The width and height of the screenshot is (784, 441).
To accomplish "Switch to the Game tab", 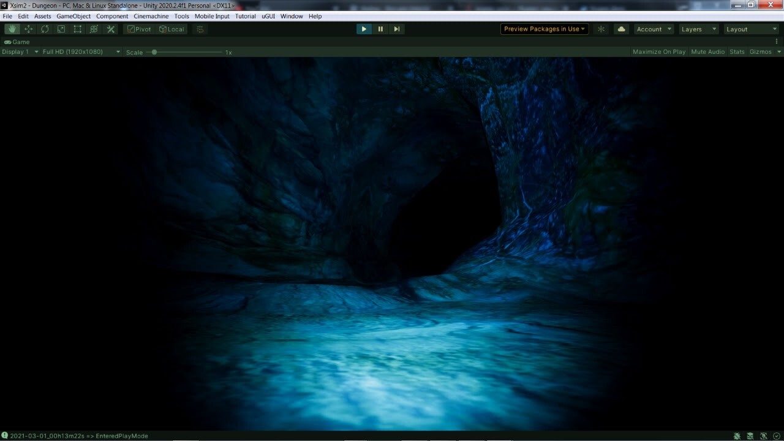I will pos(17,42).
